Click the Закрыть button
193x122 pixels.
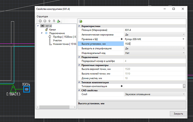[178, 114]
